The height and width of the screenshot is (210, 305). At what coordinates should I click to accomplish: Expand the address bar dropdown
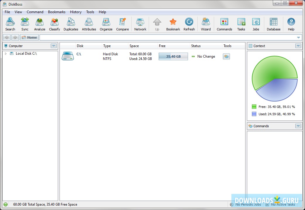point(298,37)
